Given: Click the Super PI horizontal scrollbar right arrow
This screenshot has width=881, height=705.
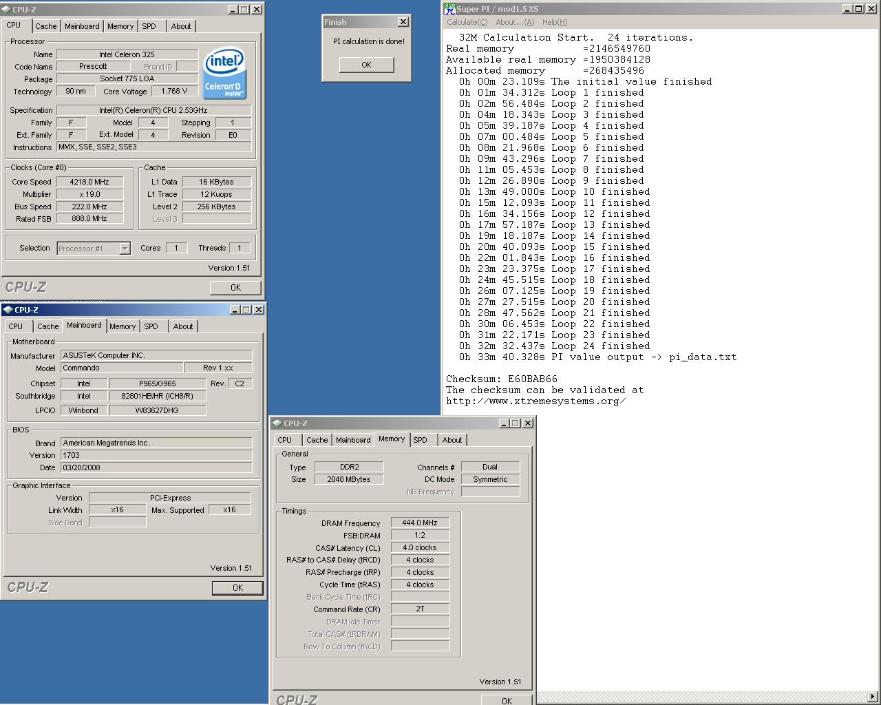Looking at the screenshot, I should coord(874,695).
